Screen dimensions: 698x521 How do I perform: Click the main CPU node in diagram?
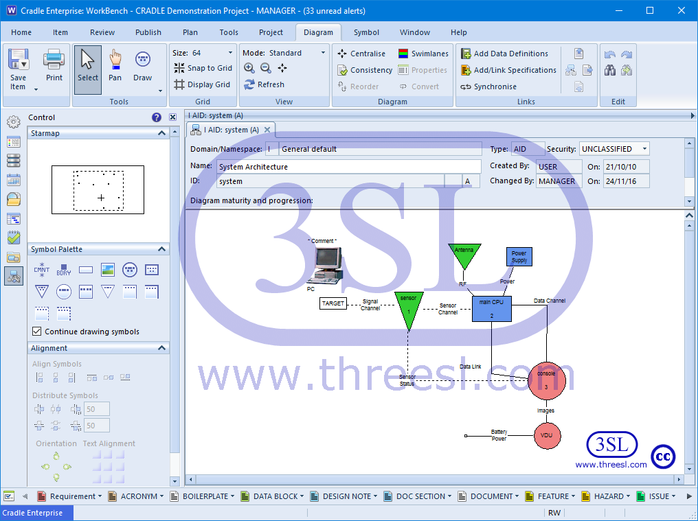pos(491,309)
